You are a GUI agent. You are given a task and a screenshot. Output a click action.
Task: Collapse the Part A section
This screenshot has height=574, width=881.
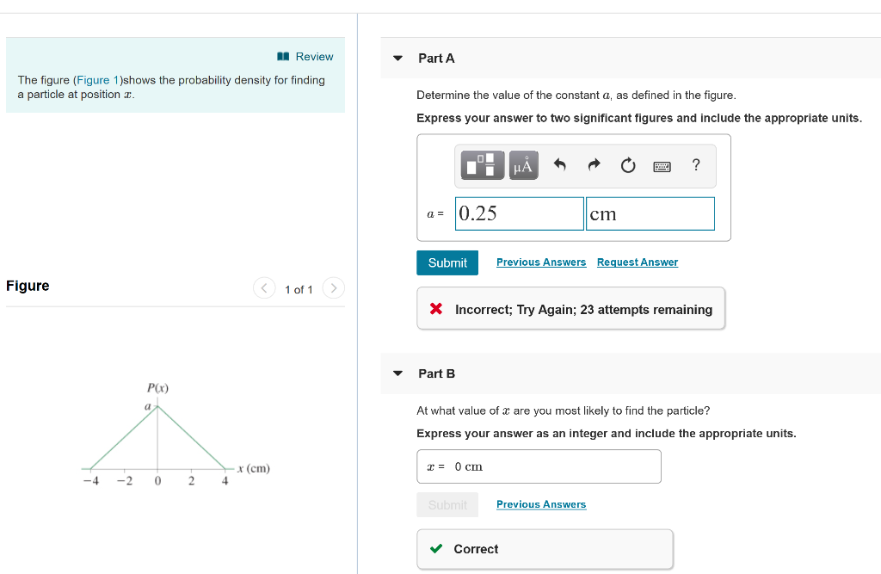point(397,58)
